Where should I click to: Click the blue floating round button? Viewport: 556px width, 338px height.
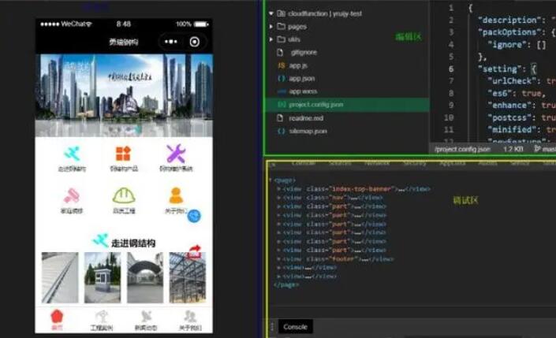click(194, 216)
